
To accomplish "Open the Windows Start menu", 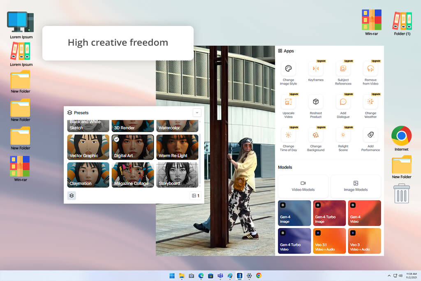I will [x=172, y=276].
